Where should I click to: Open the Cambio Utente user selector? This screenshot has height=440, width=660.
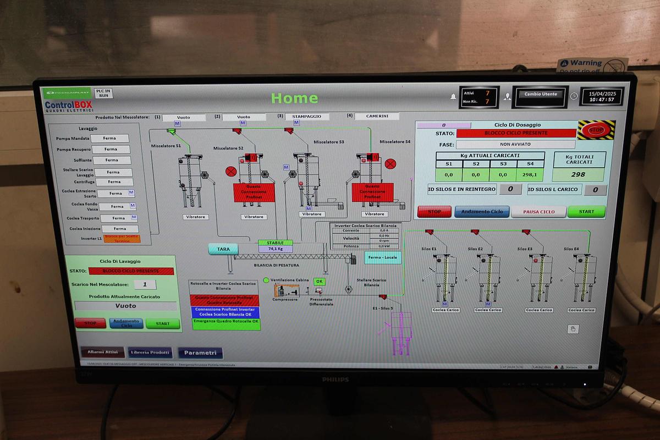coord(541,94)
